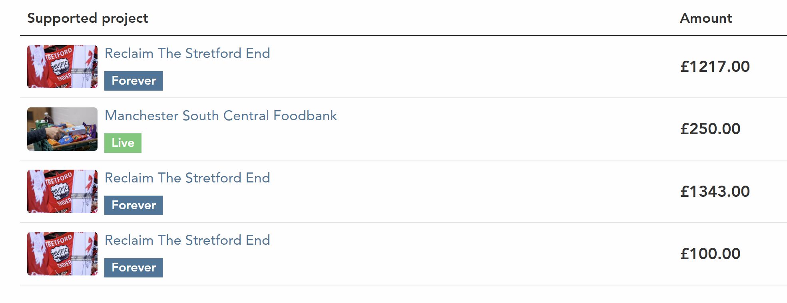Click the Forever badge in the £1217.00 row
Screen dimensions: 787x303
133,81
